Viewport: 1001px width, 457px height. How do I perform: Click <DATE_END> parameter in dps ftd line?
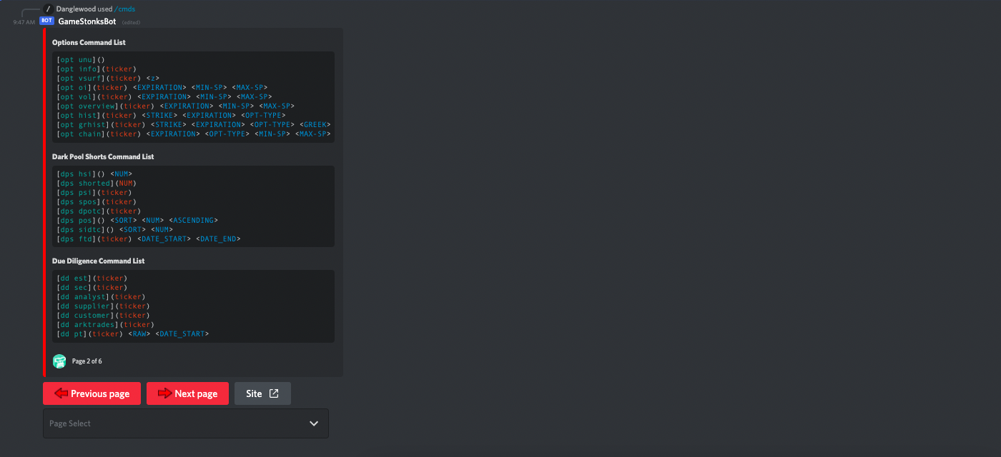pyautogui.click(x=219, y=239)
